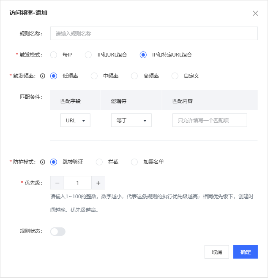Click the 取消 button
This screenshot has height=278, width=268.
[217, 252]
